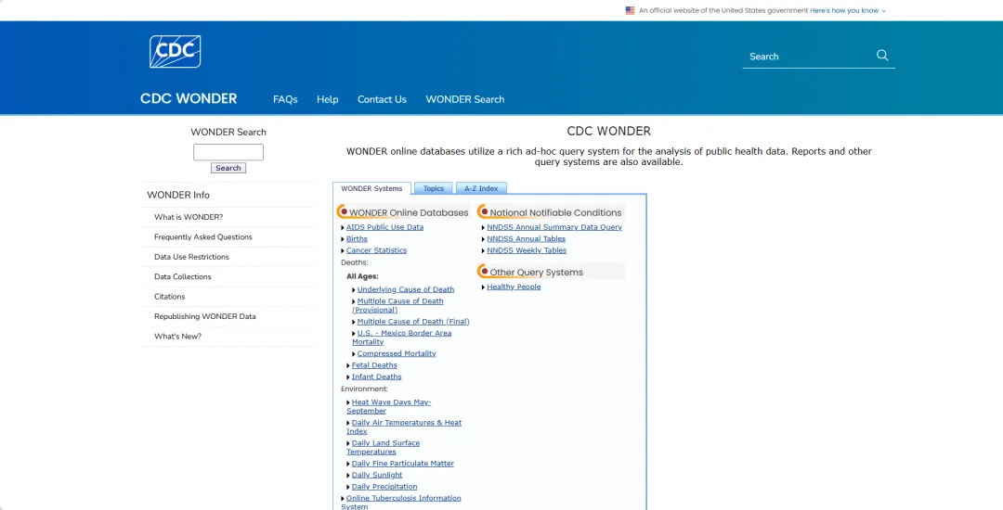Open WONDER Search in the navigation bar

tap(465, 99)
